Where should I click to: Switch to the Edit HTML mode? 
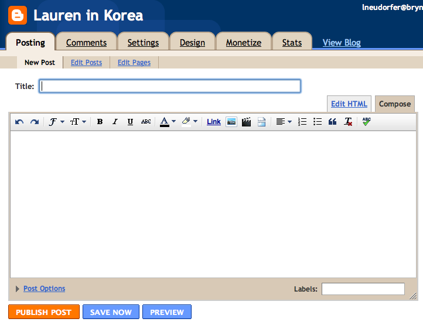click(x=349, y=104)
